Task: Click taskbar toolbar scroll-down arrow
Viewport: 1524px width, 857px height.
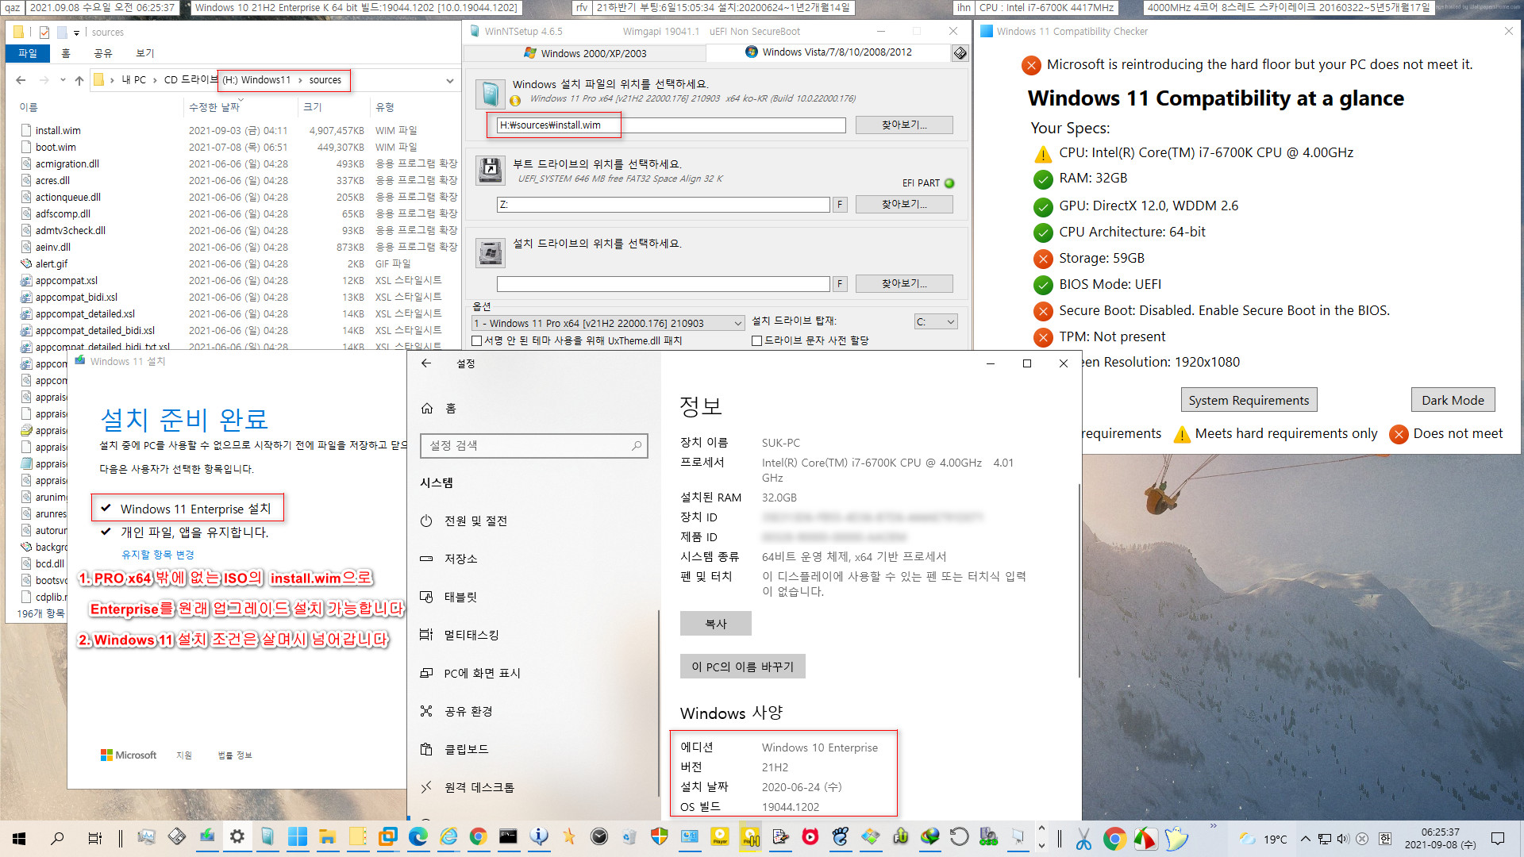Action: coord(1042,847)
